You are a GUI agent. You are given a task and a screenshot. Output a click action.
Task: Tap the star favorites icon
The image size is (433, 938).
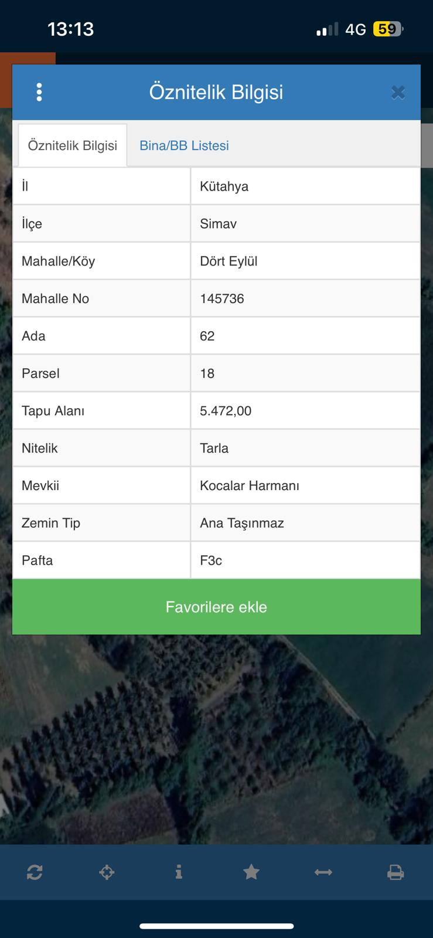click(251, 872)
